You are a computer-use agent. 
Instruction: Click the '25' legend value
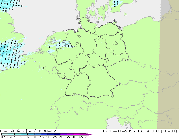point(55,137)
